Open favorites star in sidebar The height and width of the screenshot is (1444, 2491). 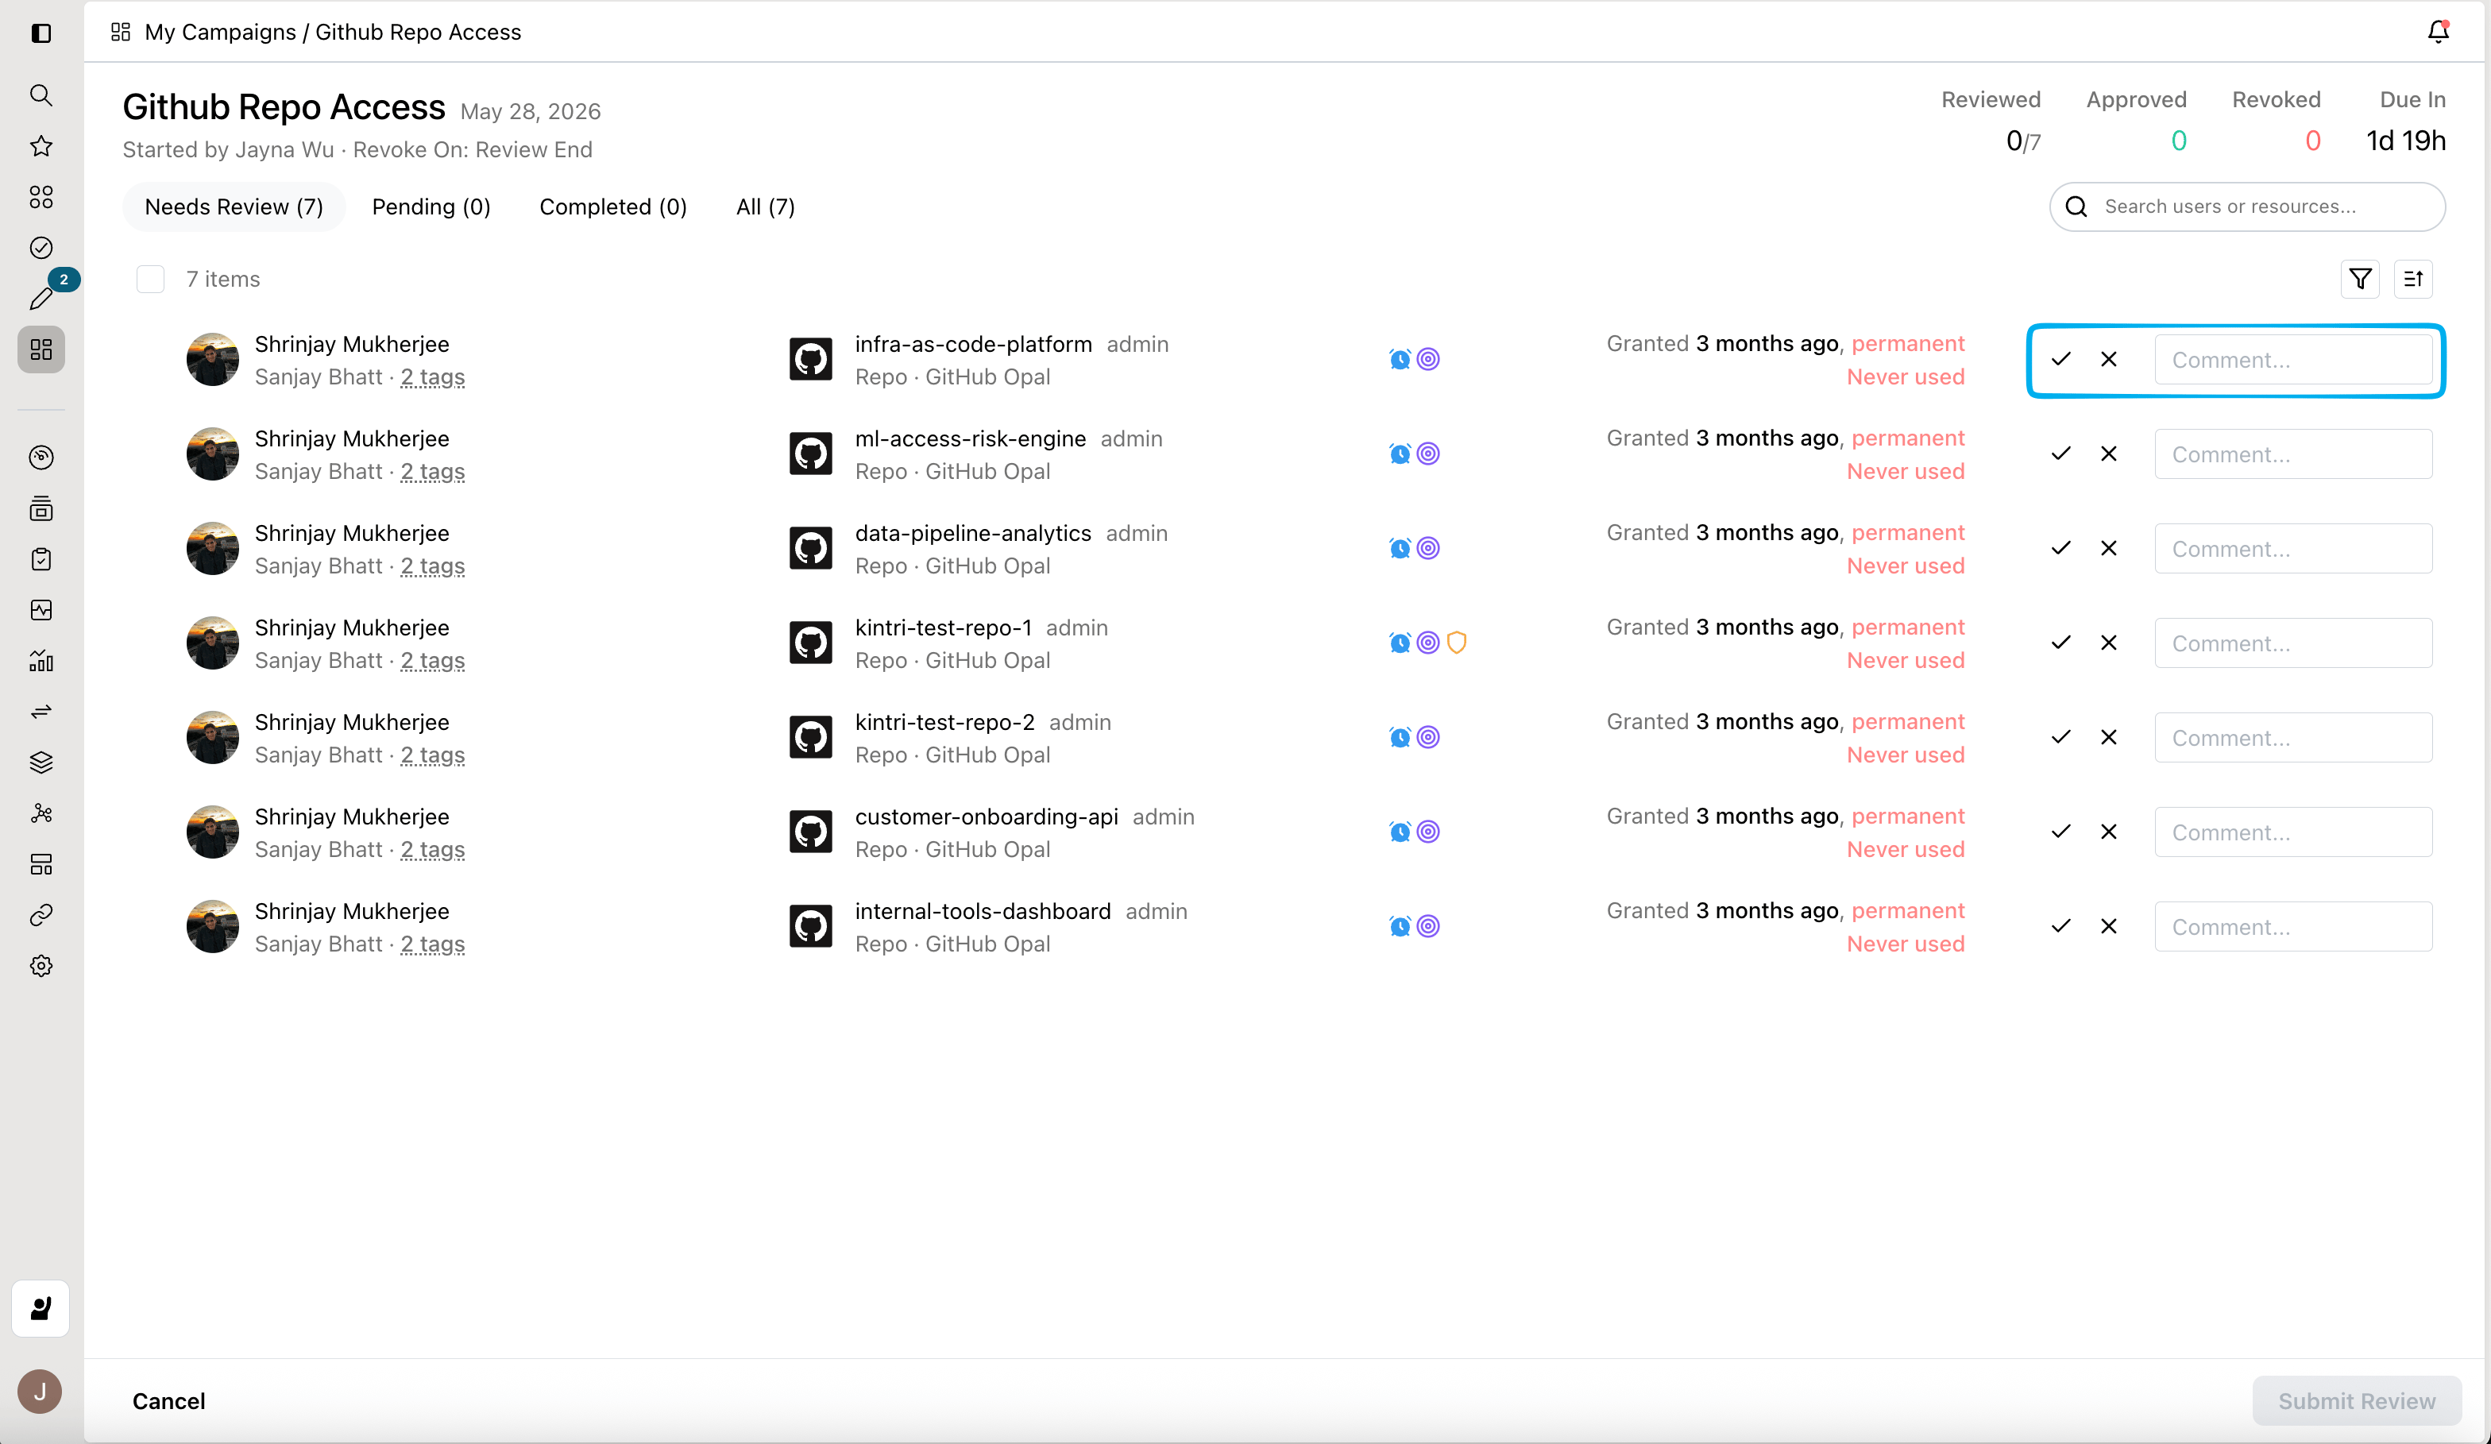(41, 146)
